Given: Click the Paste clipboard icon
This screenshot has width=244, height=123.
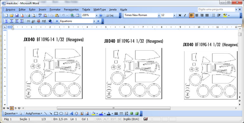Looking at the screenshot, I should click(x=57, y=15).
